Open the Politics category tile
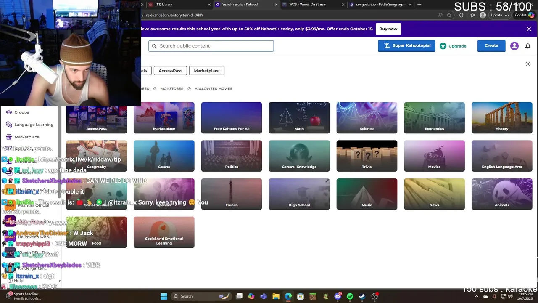The width and height of the screenshot is (538, 303). point(232,156)
